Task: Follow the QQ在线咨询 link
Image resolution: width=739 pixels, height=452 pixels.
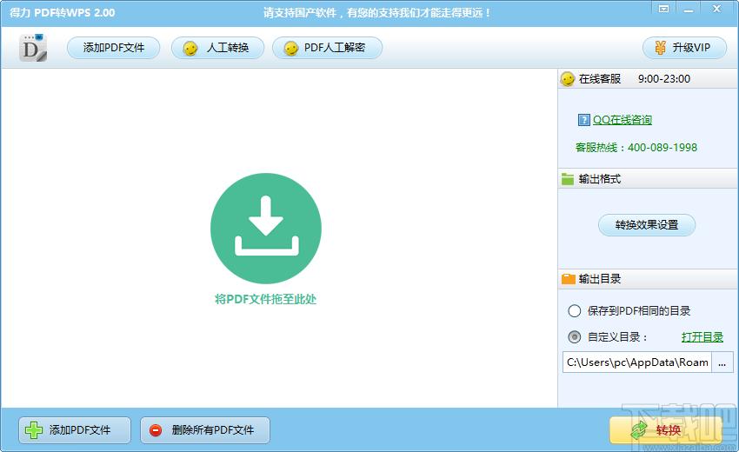Action: pos(622,120)
